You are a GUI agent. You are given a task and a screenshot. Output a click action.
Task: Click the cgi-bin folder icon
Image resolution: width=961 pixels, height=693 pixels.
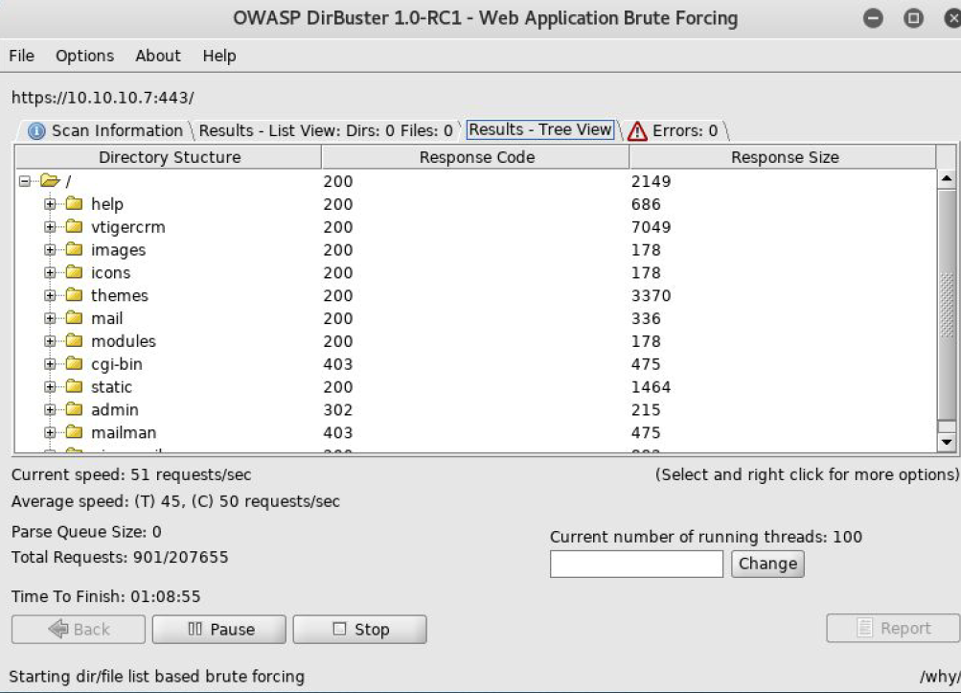[x=74, y=364]
